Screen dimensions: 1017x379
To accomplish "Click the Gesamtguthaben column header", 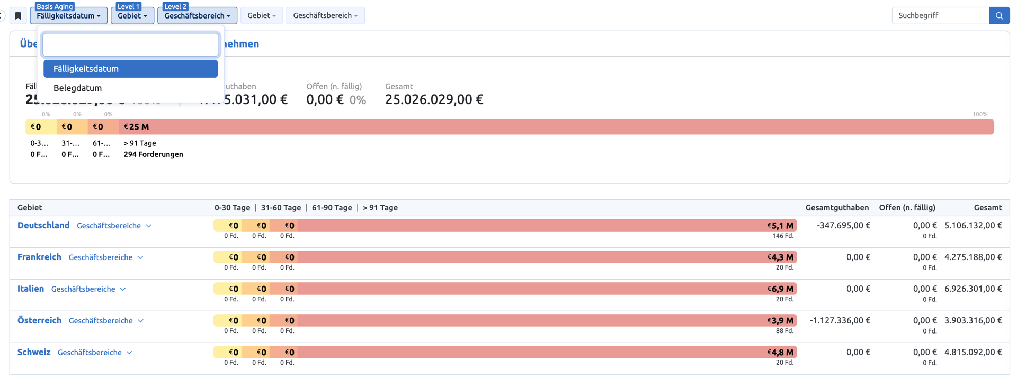I will [837, 208].
